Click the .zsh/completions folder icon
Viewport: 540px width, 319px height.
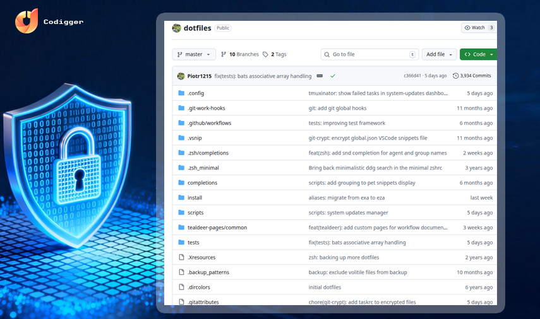click(181, 153)
